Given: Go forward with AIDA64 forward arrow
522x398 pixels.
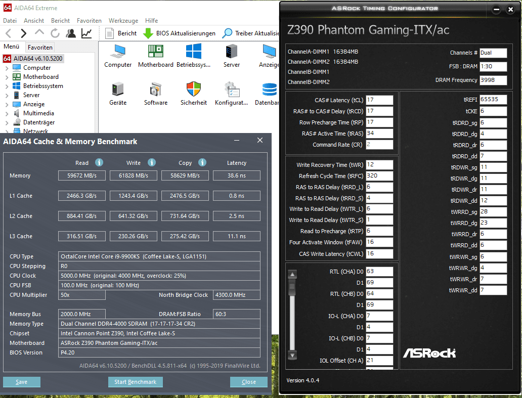Looking at the screenshot, I should (23, 33).
